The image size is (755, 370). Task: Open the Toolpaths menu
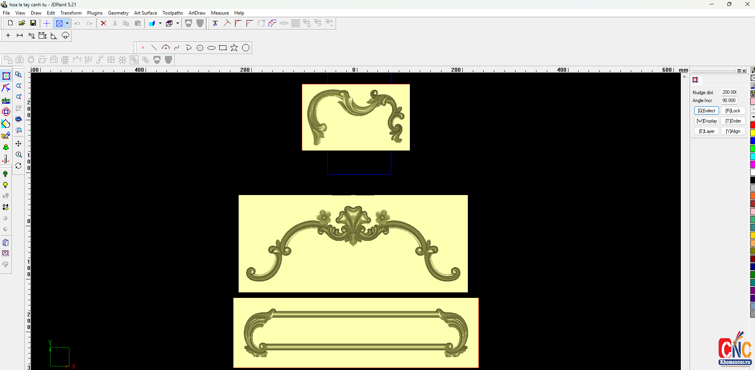point(172,13)
